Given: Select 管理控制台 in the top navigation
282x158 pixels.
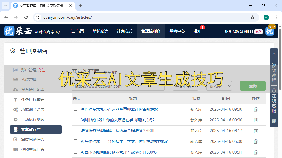Looking at the screenshot, I should click(151, 31).
